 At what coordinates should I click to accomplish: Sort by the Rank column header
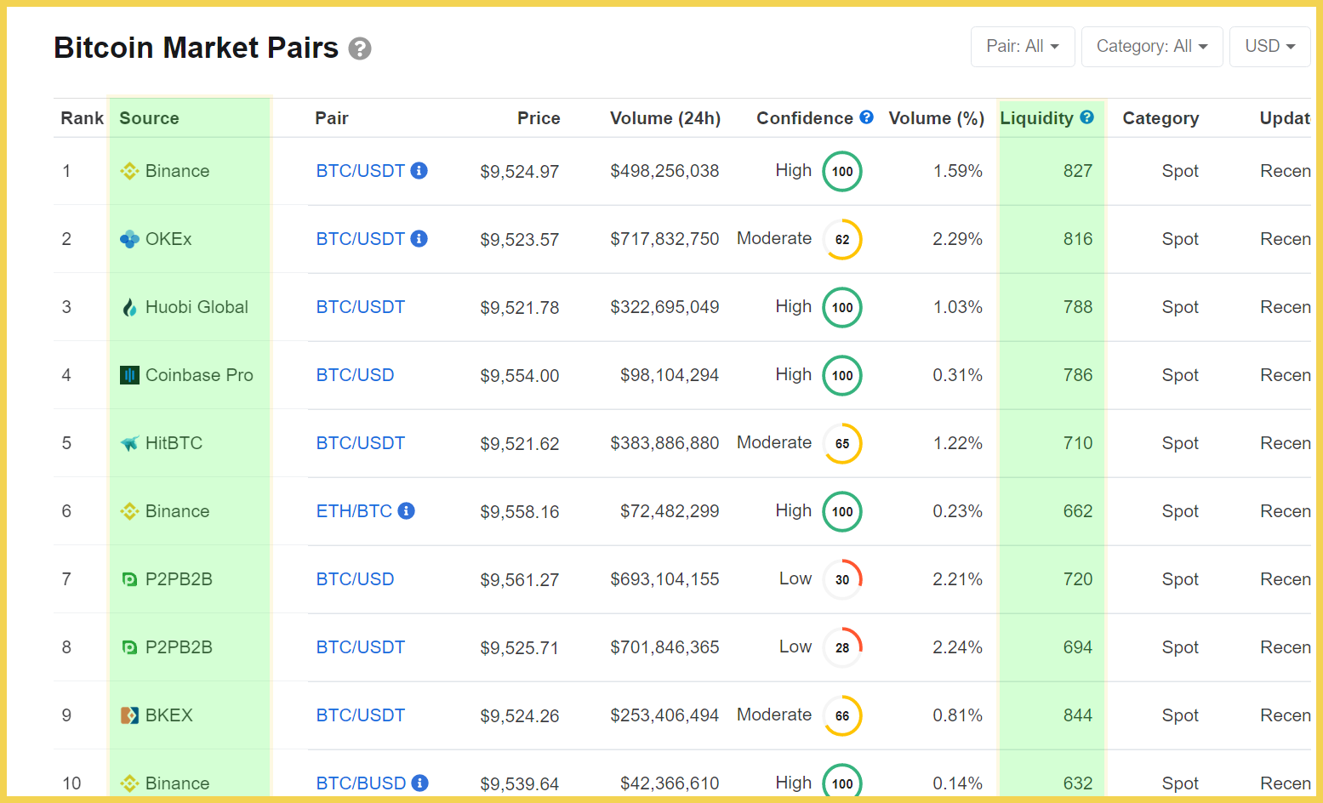coord(82,118)
